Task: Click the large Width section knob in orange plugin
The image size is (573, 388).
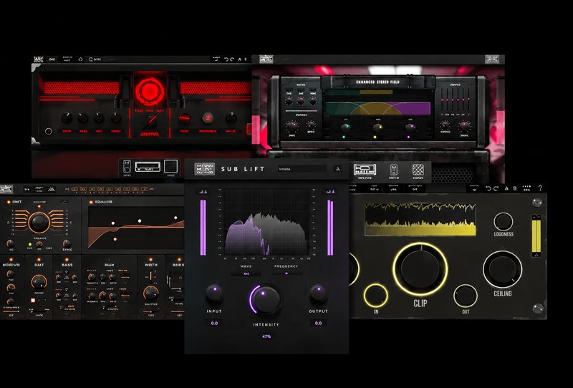Action: click(150, 293)
